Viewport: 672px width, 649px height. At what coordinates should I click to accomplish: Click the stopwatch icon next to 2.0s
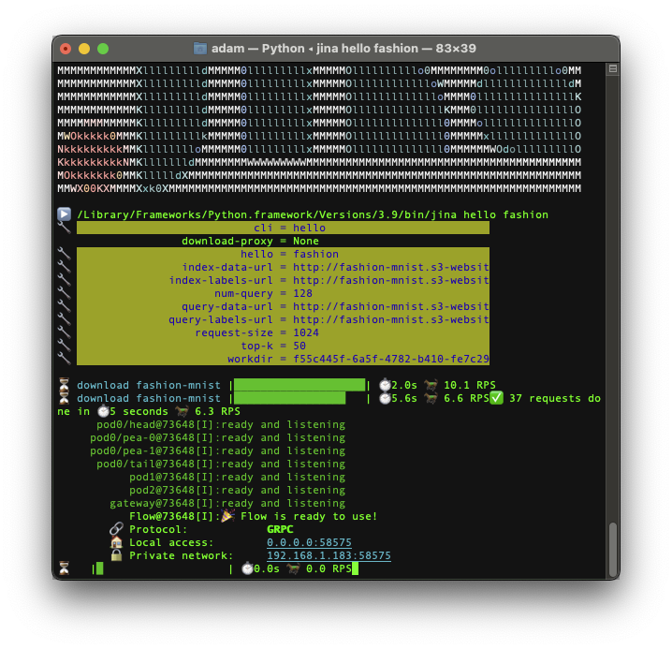coord(385,385)
